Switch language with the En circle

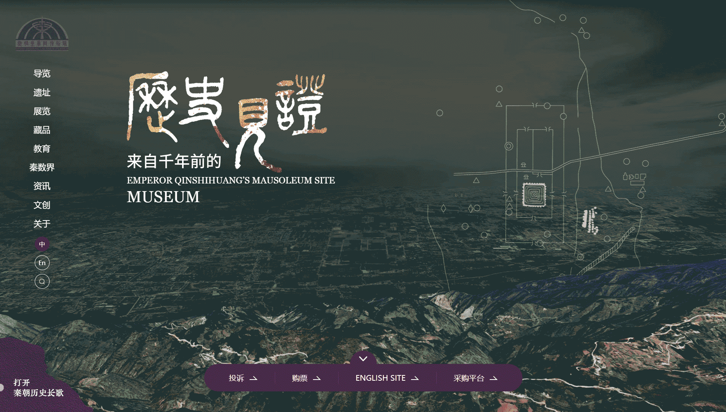point(42,263)
